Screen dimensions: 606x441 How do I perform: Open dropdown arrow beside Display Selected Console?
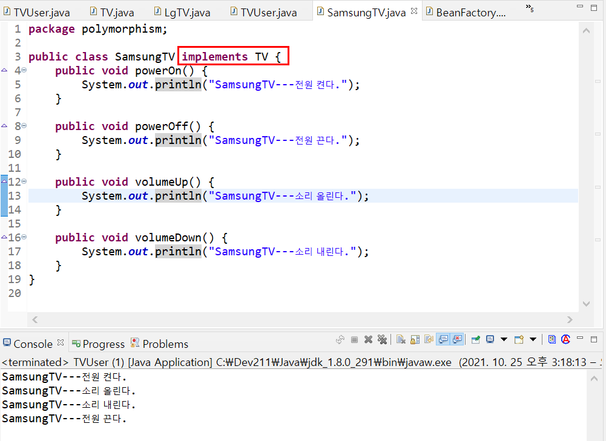(504, 339)
